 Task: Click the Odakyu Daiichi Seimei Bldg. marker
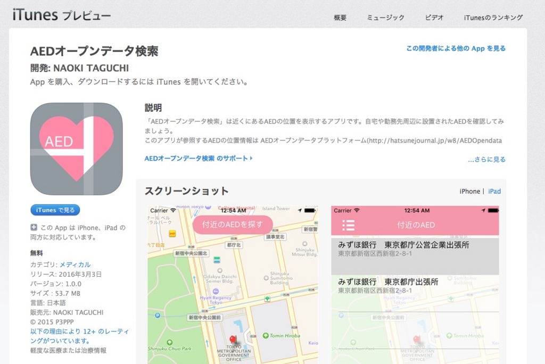pos(220,270)
